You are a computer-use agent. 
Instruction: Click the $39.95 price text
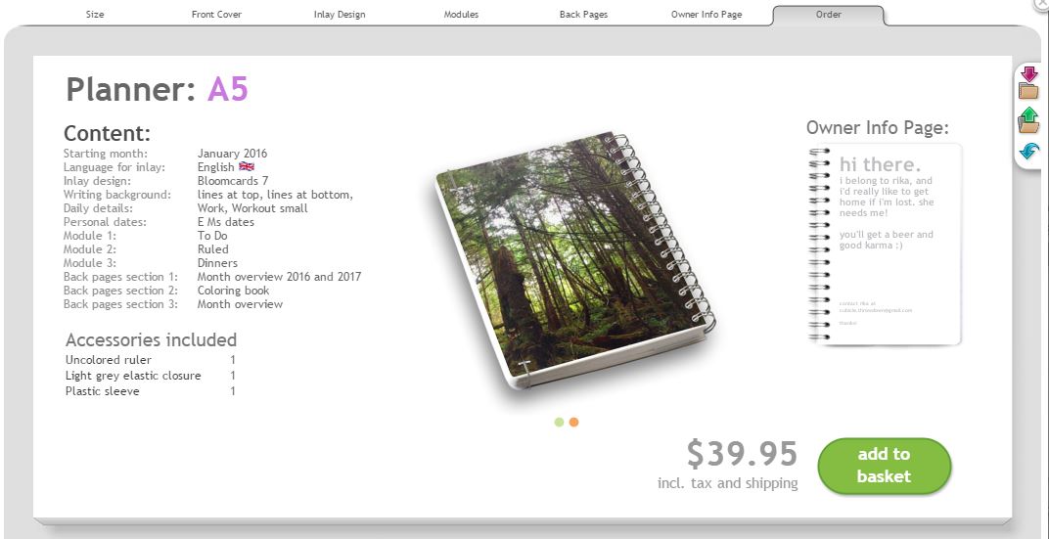[x=742, y=453]
